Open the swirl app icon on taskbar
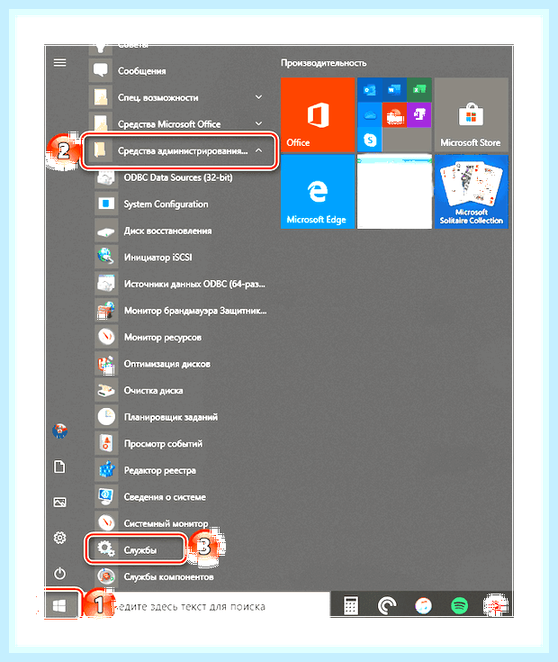 click(387, 606)
